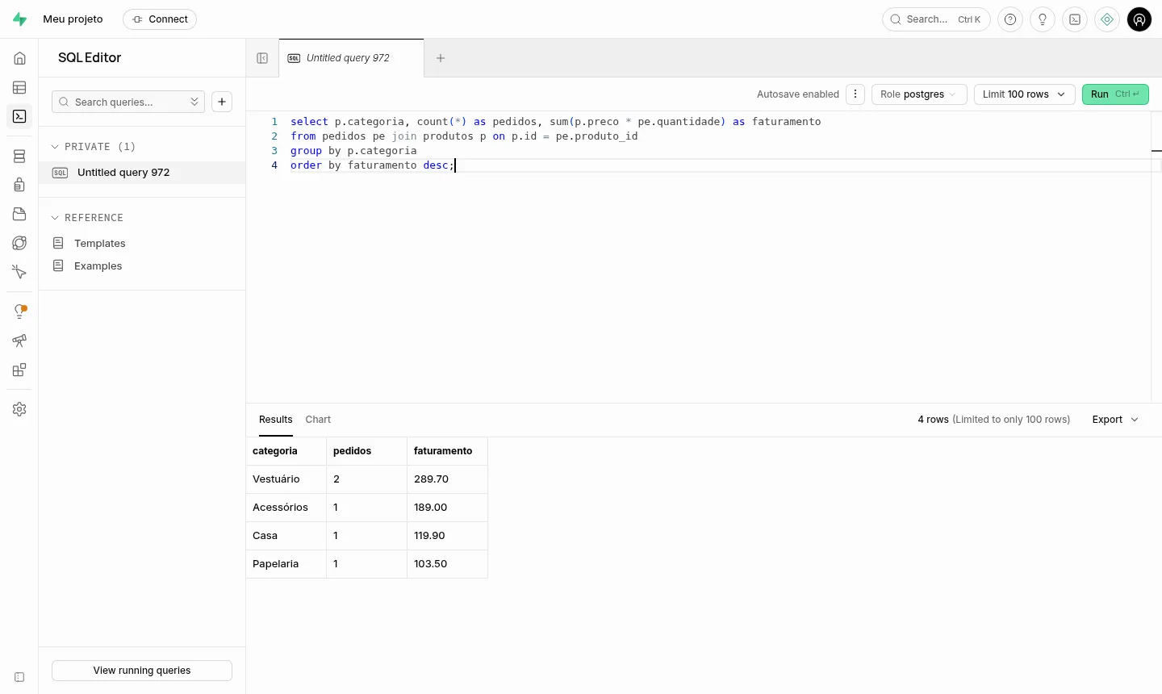This screenshot has width=1162, height=694.
Task: Collapse the REFERENCE section
Action: click(x=87, y=218)
